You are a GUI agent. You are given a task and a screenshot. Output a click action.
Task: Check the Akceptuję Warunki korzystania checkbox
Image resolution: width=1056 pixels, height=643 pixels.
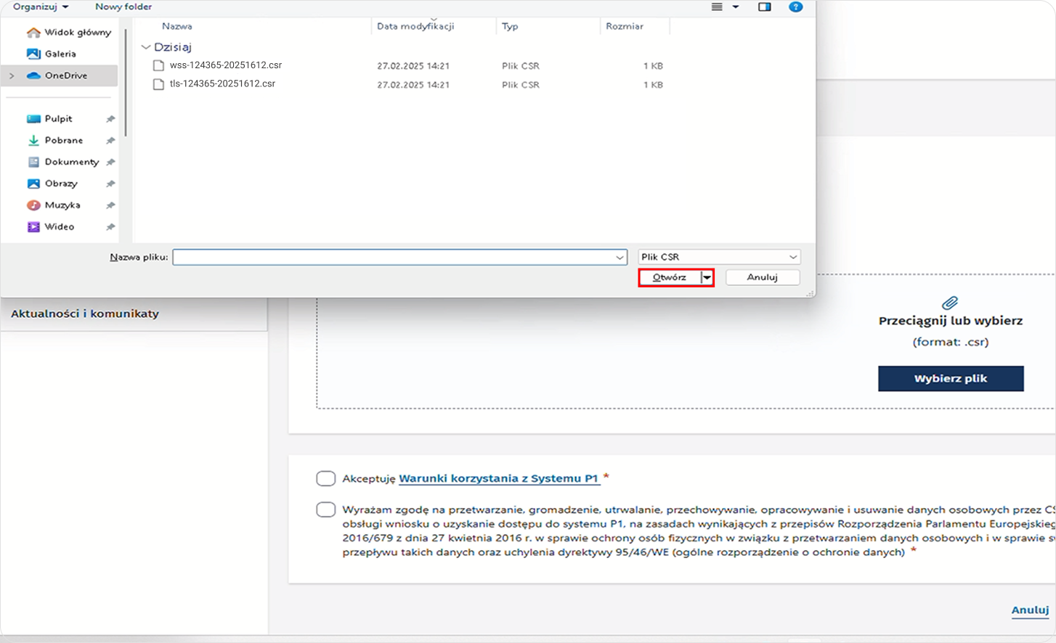click(325, 478)
